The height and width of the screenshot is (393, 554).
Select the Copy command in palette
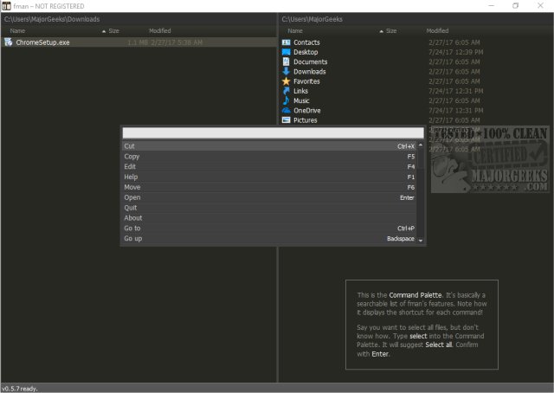269,156
